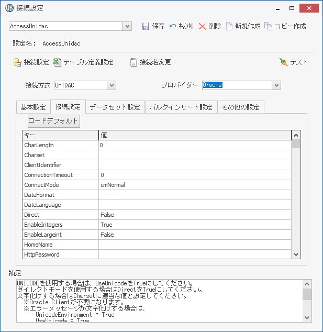This screenshot has width=323, height=332.
Task: Click the empty Charset value cell
Action: 195,155
